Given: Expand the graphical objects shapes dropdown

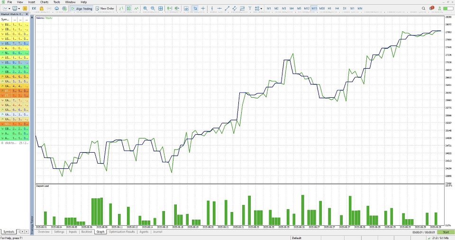Looking at the screenshot, I should [x=262, y=9].
